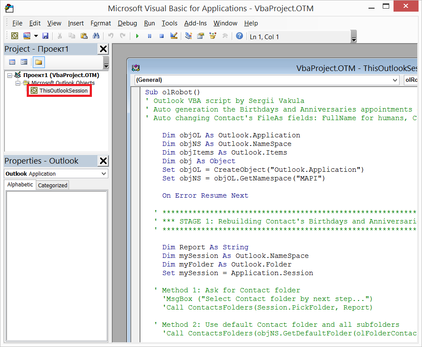Open Object Browser toolbar icon
422x347 pixels.
point(213,36)
